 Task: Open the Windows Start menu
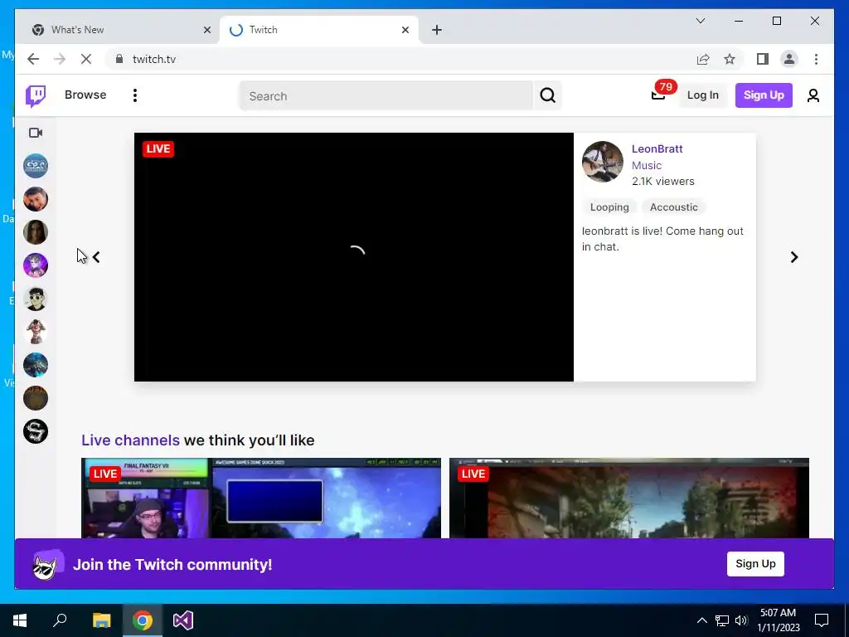[x=20, y=620]
